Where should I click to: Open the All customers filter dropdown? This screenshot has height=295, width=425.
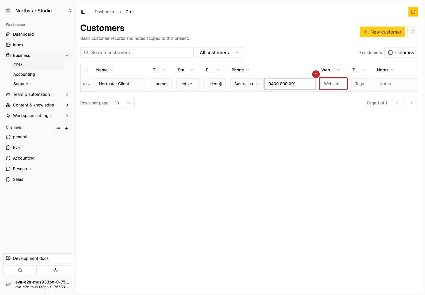(x=220, y=53)
